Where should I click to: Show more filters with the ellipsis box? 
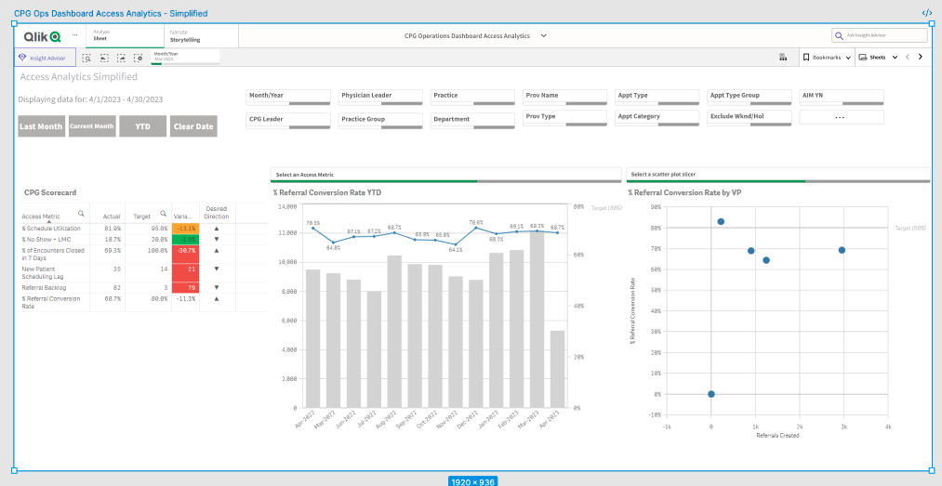[x=841, y=118]
